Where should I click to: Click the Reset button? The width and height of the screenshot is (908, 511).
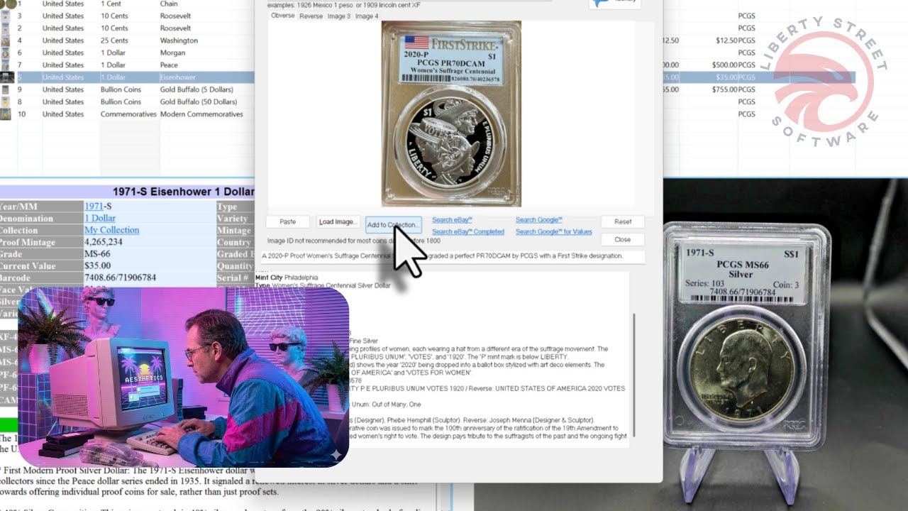pos(623,222)
